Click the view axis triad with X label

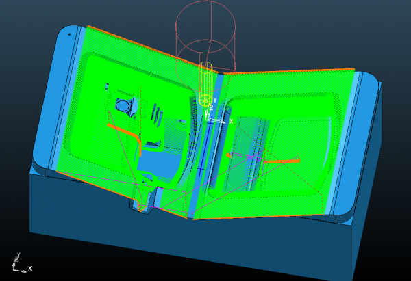(x=21, y=263)
